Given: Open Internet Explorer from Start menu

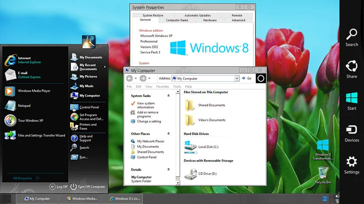Looking at the screenshot, I should point(23,60).
